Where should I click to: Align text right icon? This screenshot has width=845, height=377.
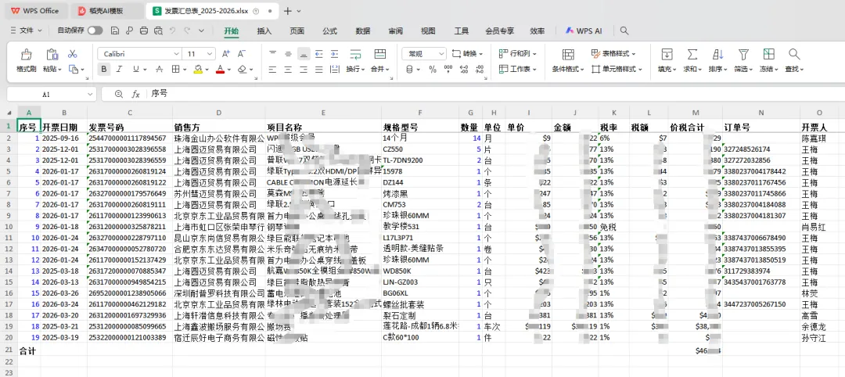tap(304, 69)
